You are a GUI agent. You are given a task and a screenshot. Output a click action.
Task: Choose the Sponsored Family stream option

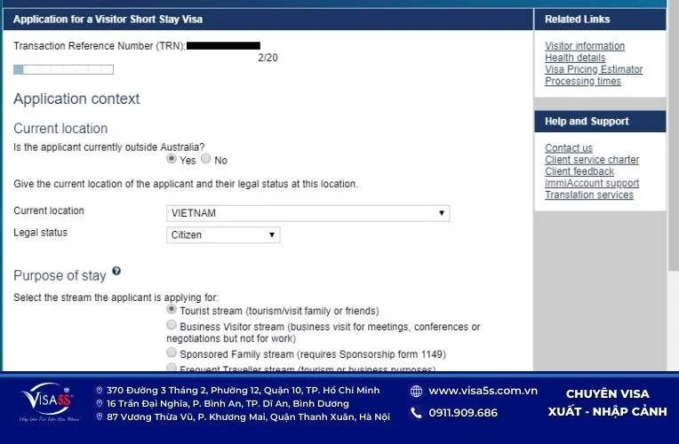pyautogui.click(x=172, y=353)
